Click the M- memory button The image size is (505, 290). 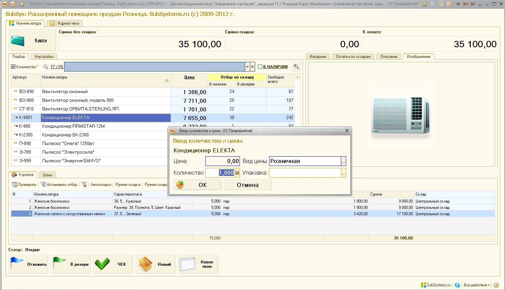473,4
